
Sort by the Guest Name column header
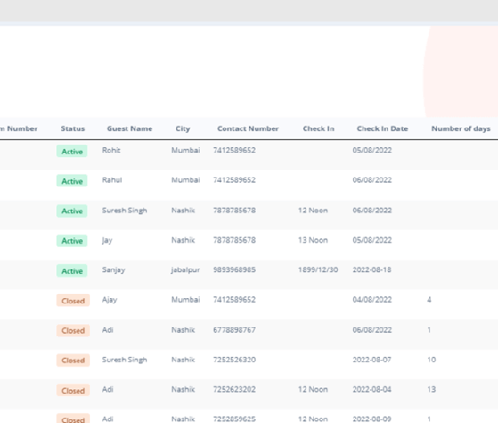click(129, 128)
